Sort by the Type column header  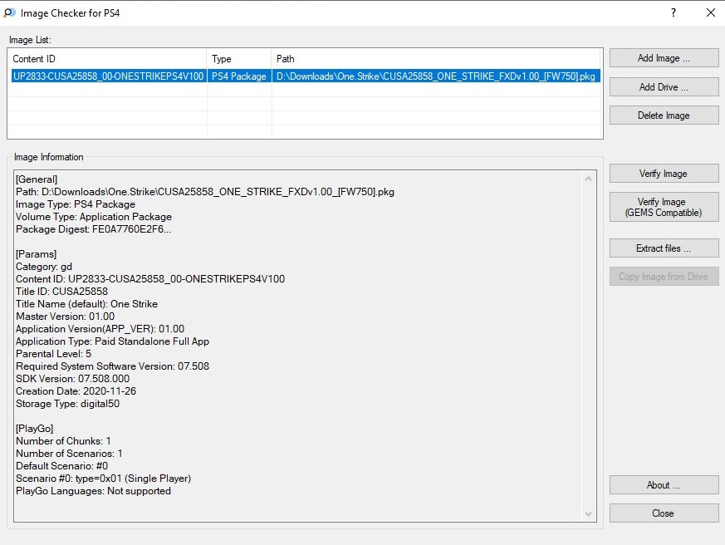pos(238,59)
